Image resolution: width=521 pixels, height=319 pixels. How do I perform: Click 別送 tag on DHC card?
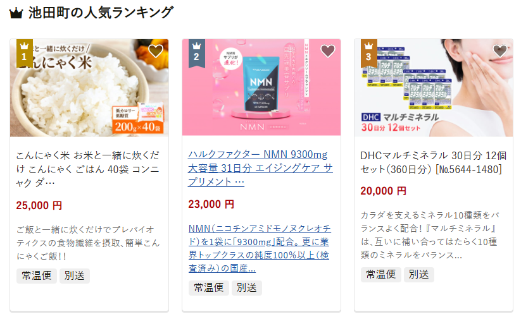coord(418,274)
